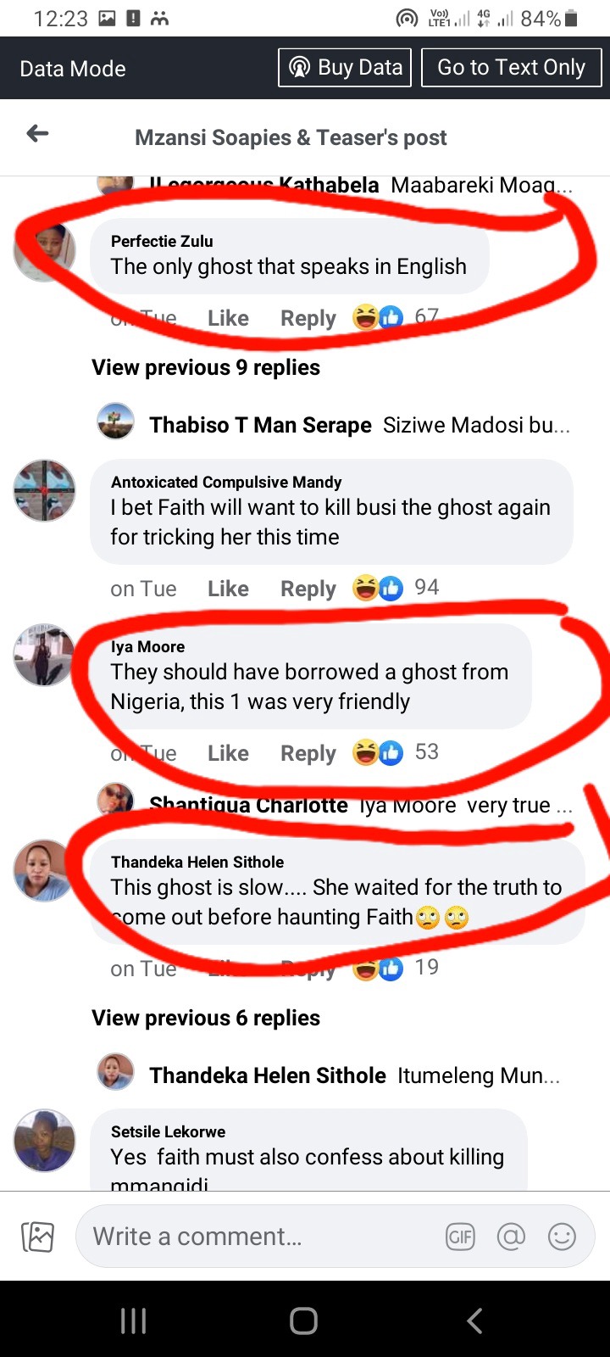610x1357 pixels.
Task: Open Thandeka Helen Sithole's profile picture
Action: point(44,870)
